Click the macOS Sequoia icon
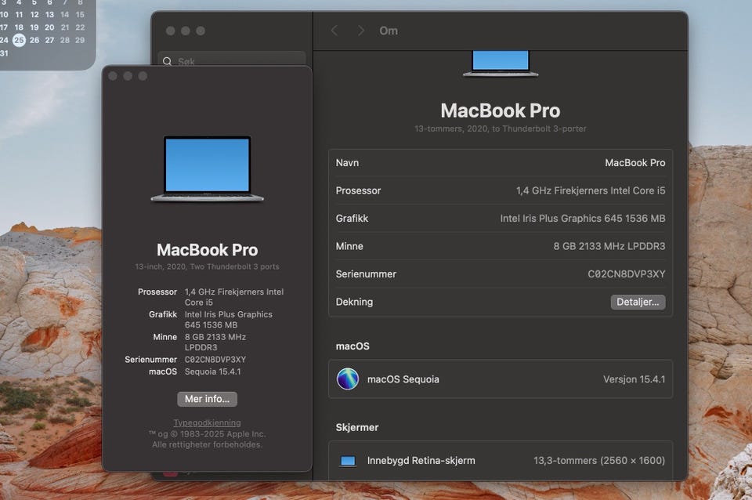The image size is (752, 500). click(x=348, y=379)
